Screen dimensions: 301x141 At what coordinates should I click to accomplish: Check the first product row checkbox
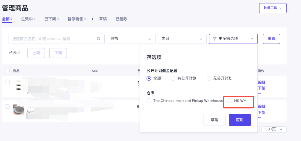(7, 82)
